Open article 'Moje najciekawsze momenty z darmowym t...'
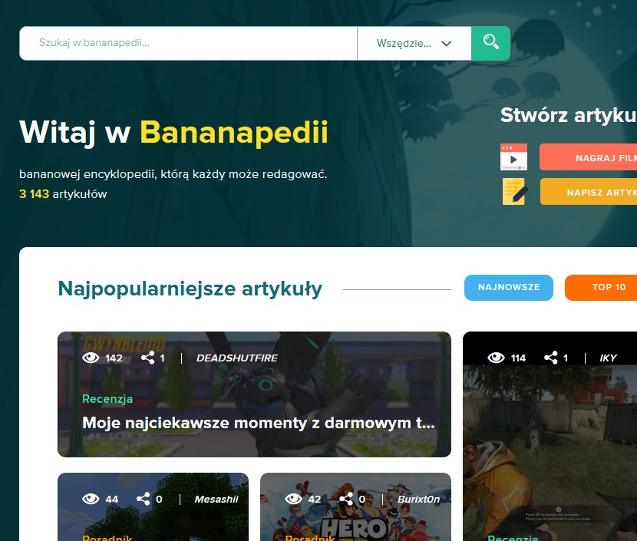637x541 pixels. click(x=259, y=423)
